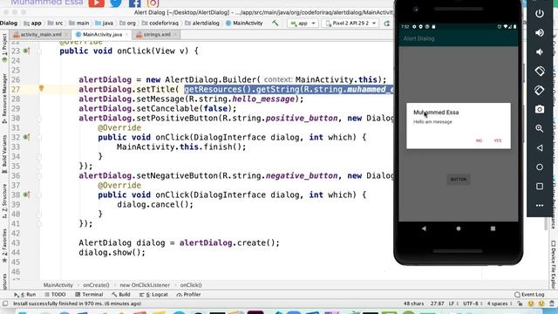
Task: Click the main breadcrumb folder
Action: (79, 24)
